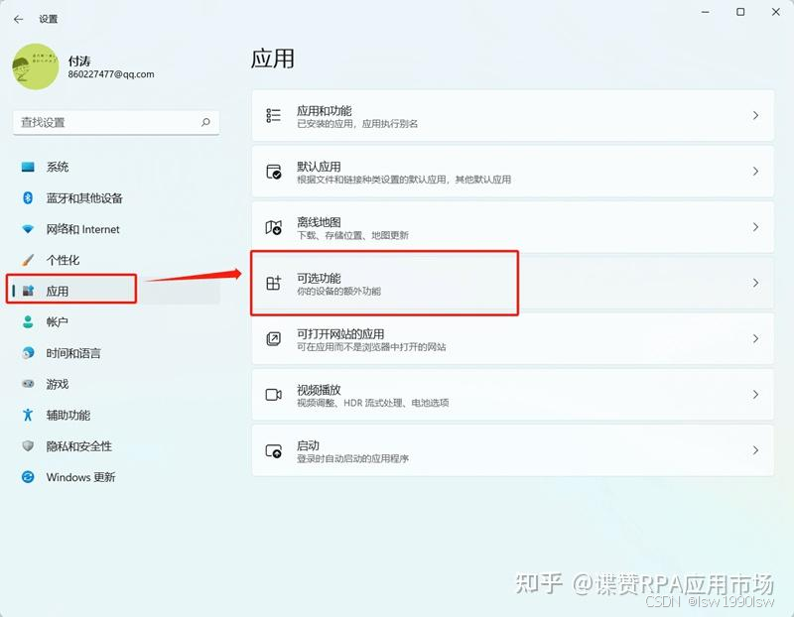Click the Bluetooth icon in sidebar

click(x=28, y=198)
